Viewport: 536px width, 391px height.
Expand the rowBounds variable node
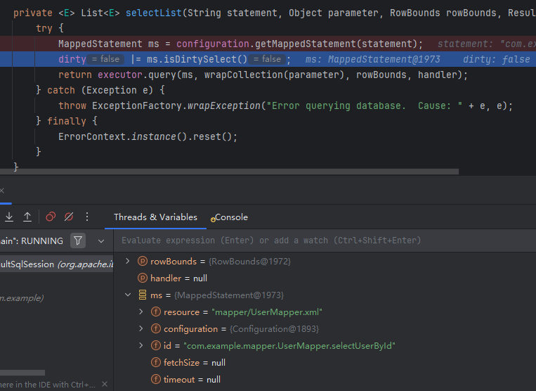point(128,261)
